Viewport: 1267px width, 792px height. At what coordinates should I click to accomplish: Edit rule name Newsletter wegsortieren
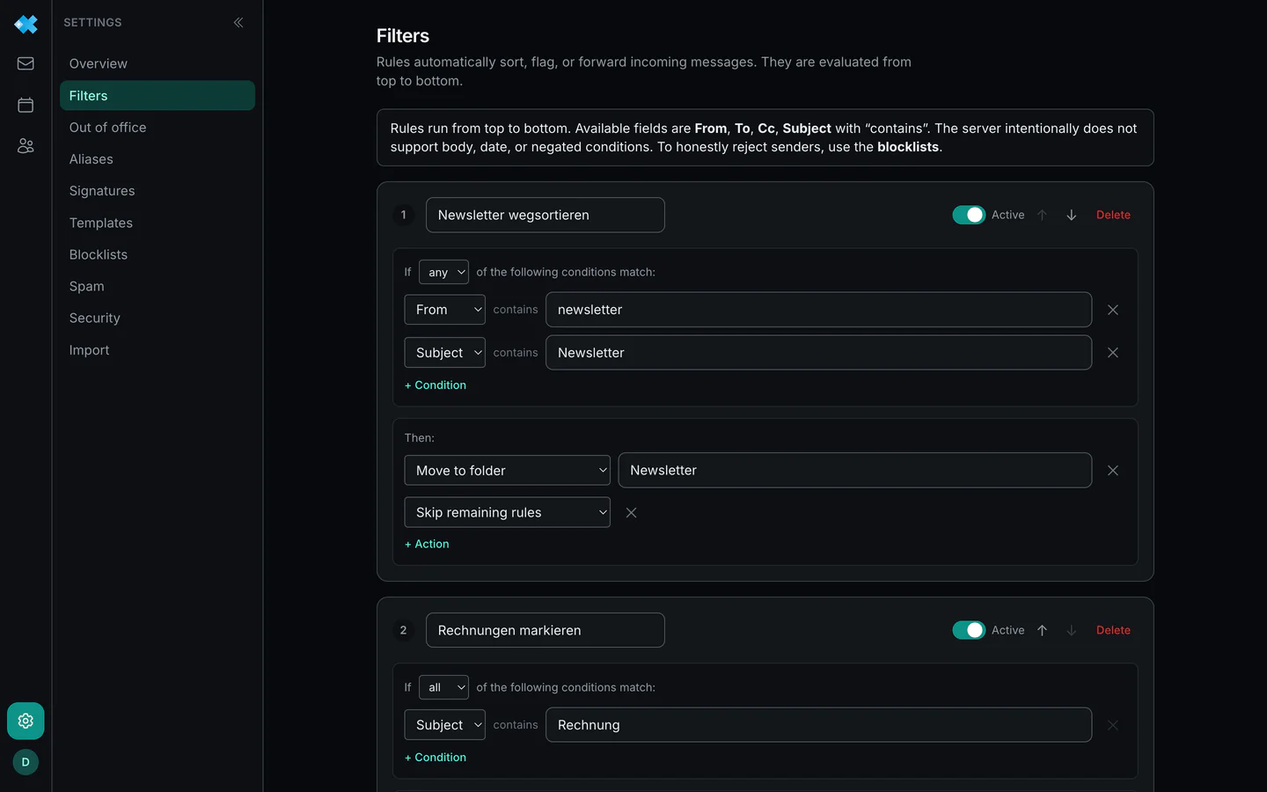click(x=546, y=215)
